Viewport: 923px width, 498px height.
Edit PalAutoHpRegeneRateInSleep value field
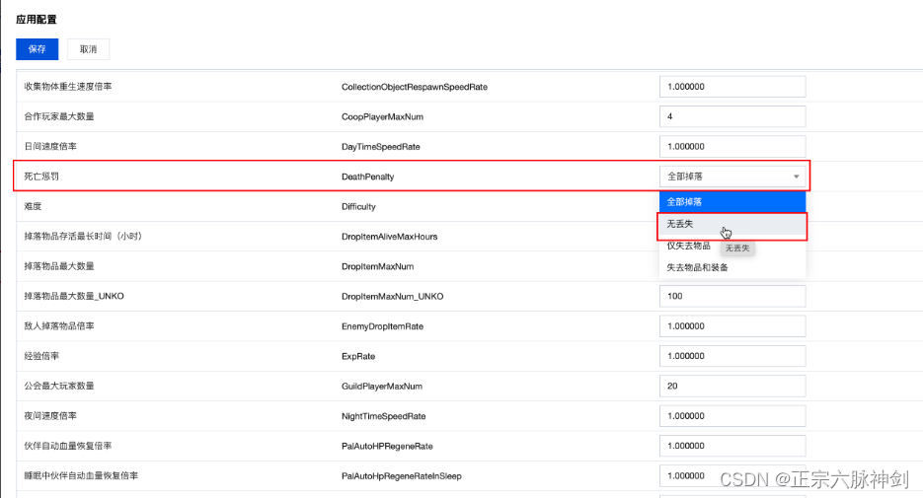(732, 475)
